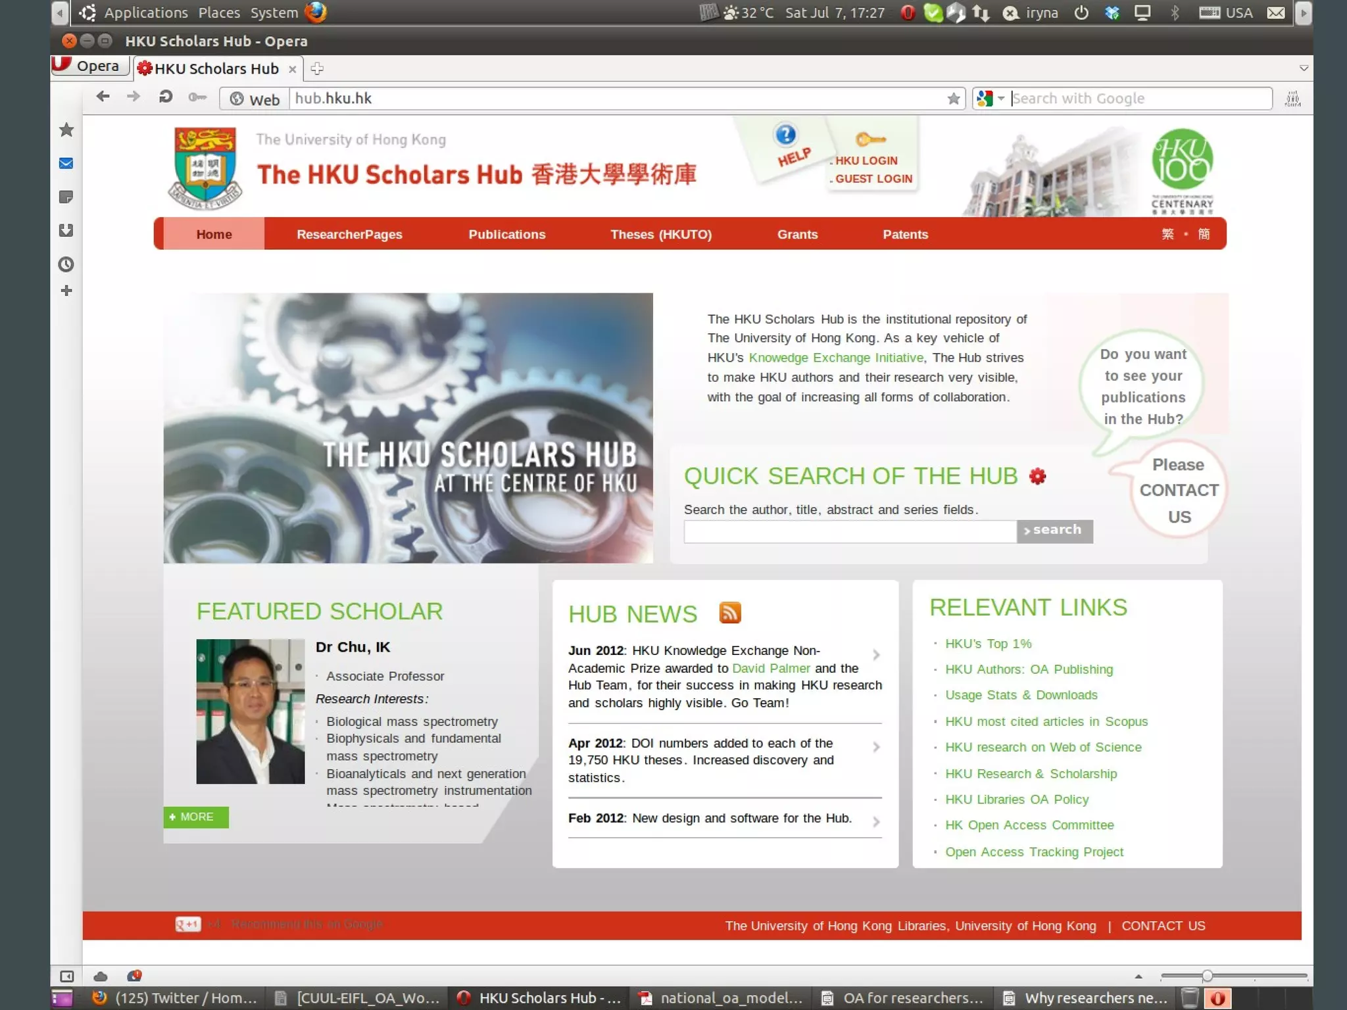Click the quick search button
Viewport: 1347px width, 1010px height.
pos(1054,531)
